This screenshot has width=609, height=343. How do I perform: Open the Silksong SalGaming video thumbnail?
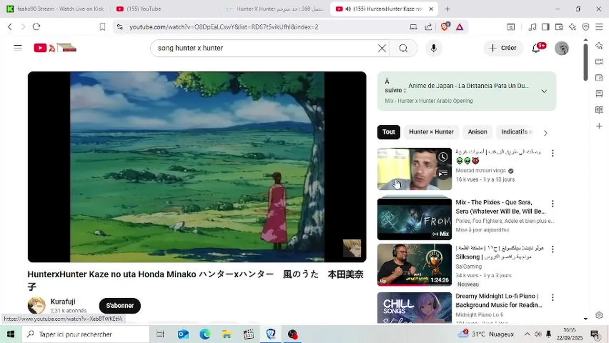tap(415, 264)
